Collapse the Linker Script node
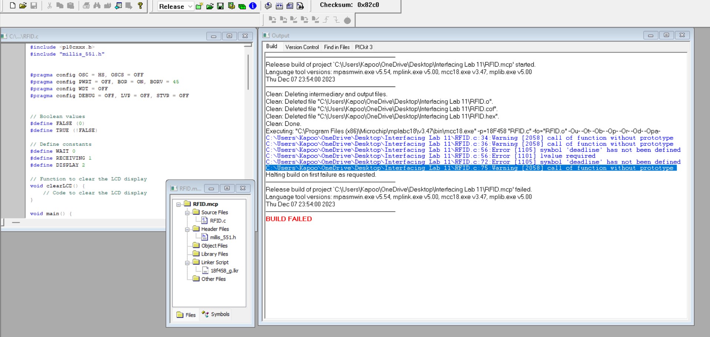Image resolution: width=710 pixels, height=337 pixels. click(188, 262)
